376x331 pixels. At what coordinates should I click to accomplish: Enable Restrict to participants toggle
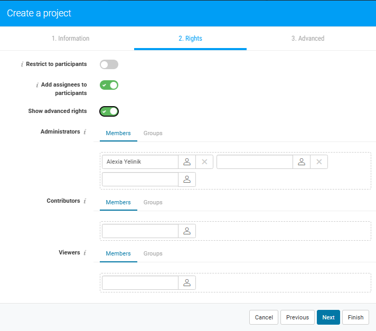(x=109, y=64)
